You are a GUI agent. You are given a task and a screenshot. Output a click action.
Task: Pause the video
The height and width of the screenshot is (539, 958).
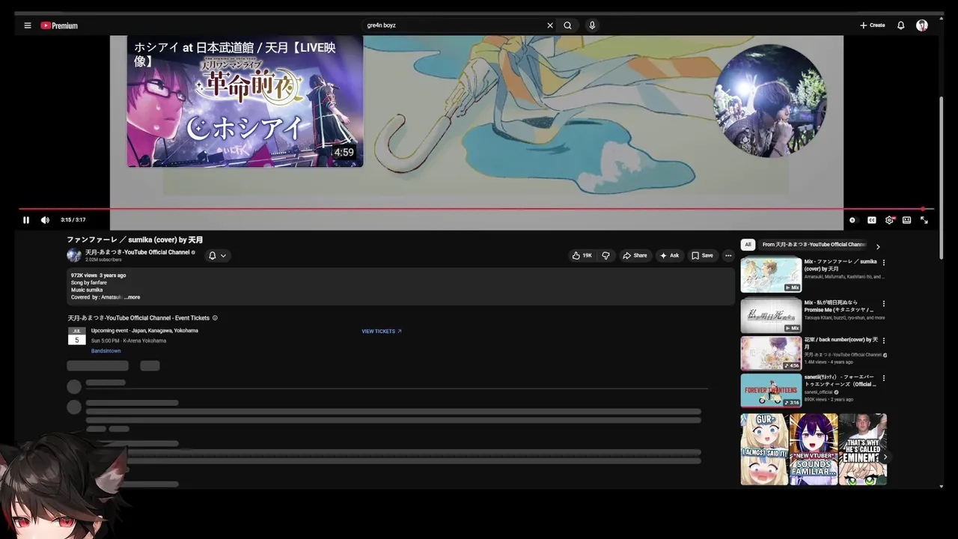coord(26,220)
